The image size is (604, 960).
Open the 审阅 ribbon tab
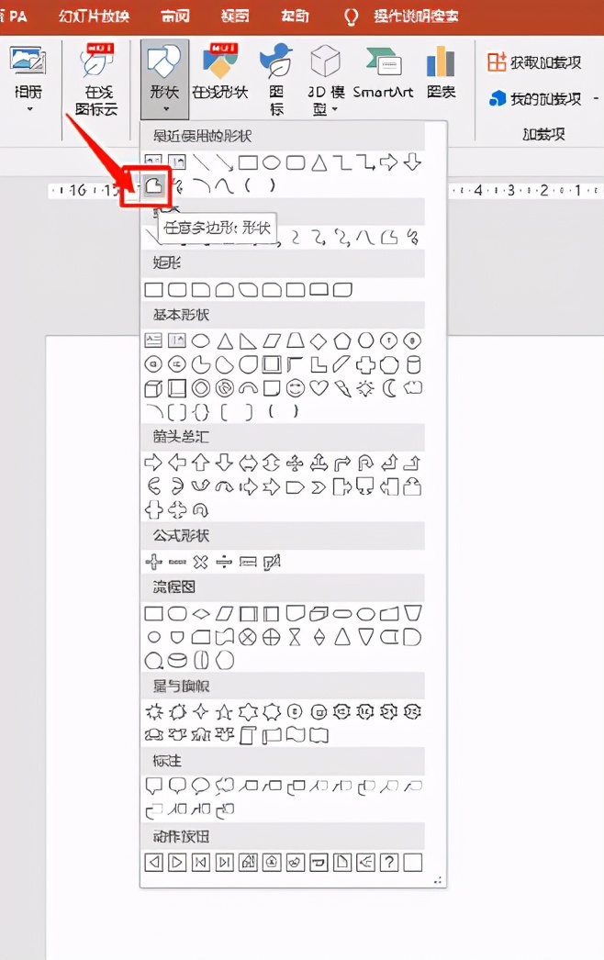pyautogui.click(x=175, y=16)
